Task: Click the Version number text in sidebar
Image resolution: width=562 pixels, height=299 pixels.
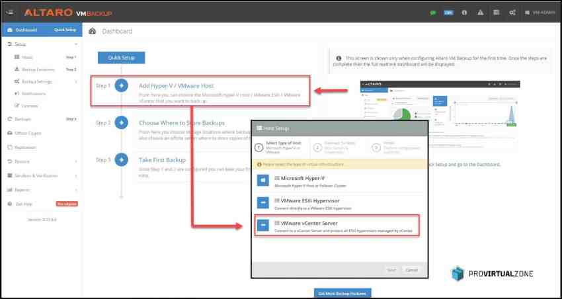Action: click(42, 220)
